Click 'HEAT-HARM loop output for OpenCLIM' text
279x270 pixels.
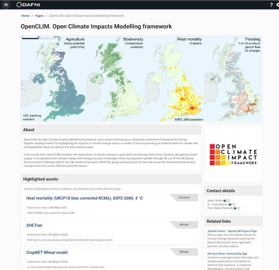[x=51, y=213]
